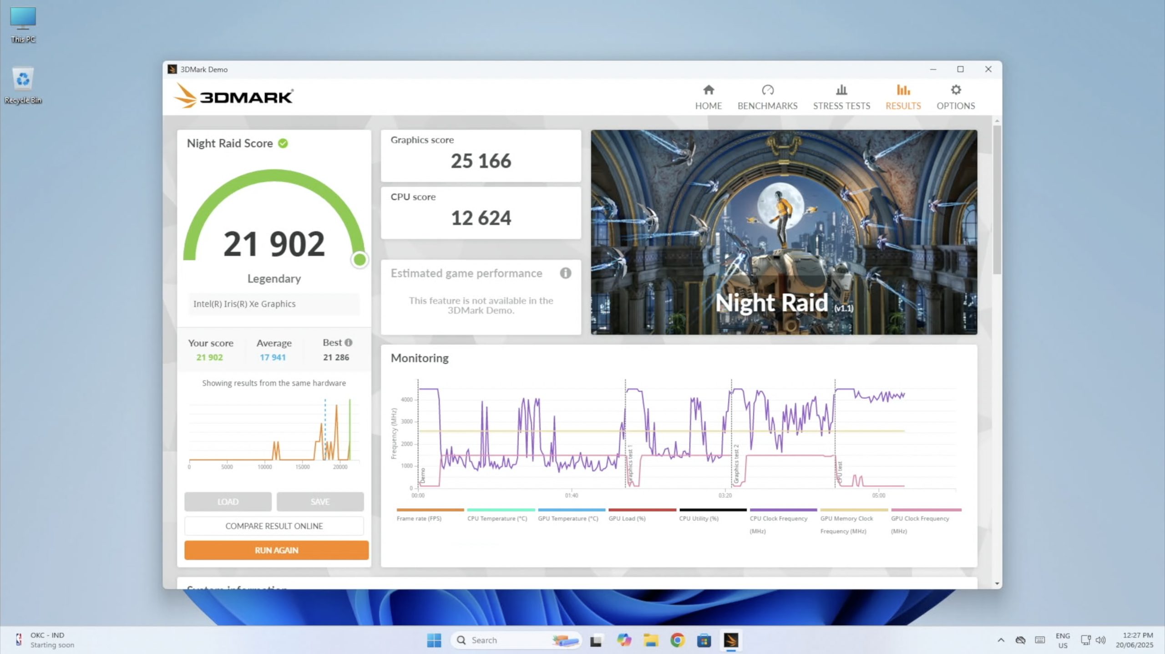Click the scroll down arrow of results page
Screen dimensions: 1165x654
997,583
